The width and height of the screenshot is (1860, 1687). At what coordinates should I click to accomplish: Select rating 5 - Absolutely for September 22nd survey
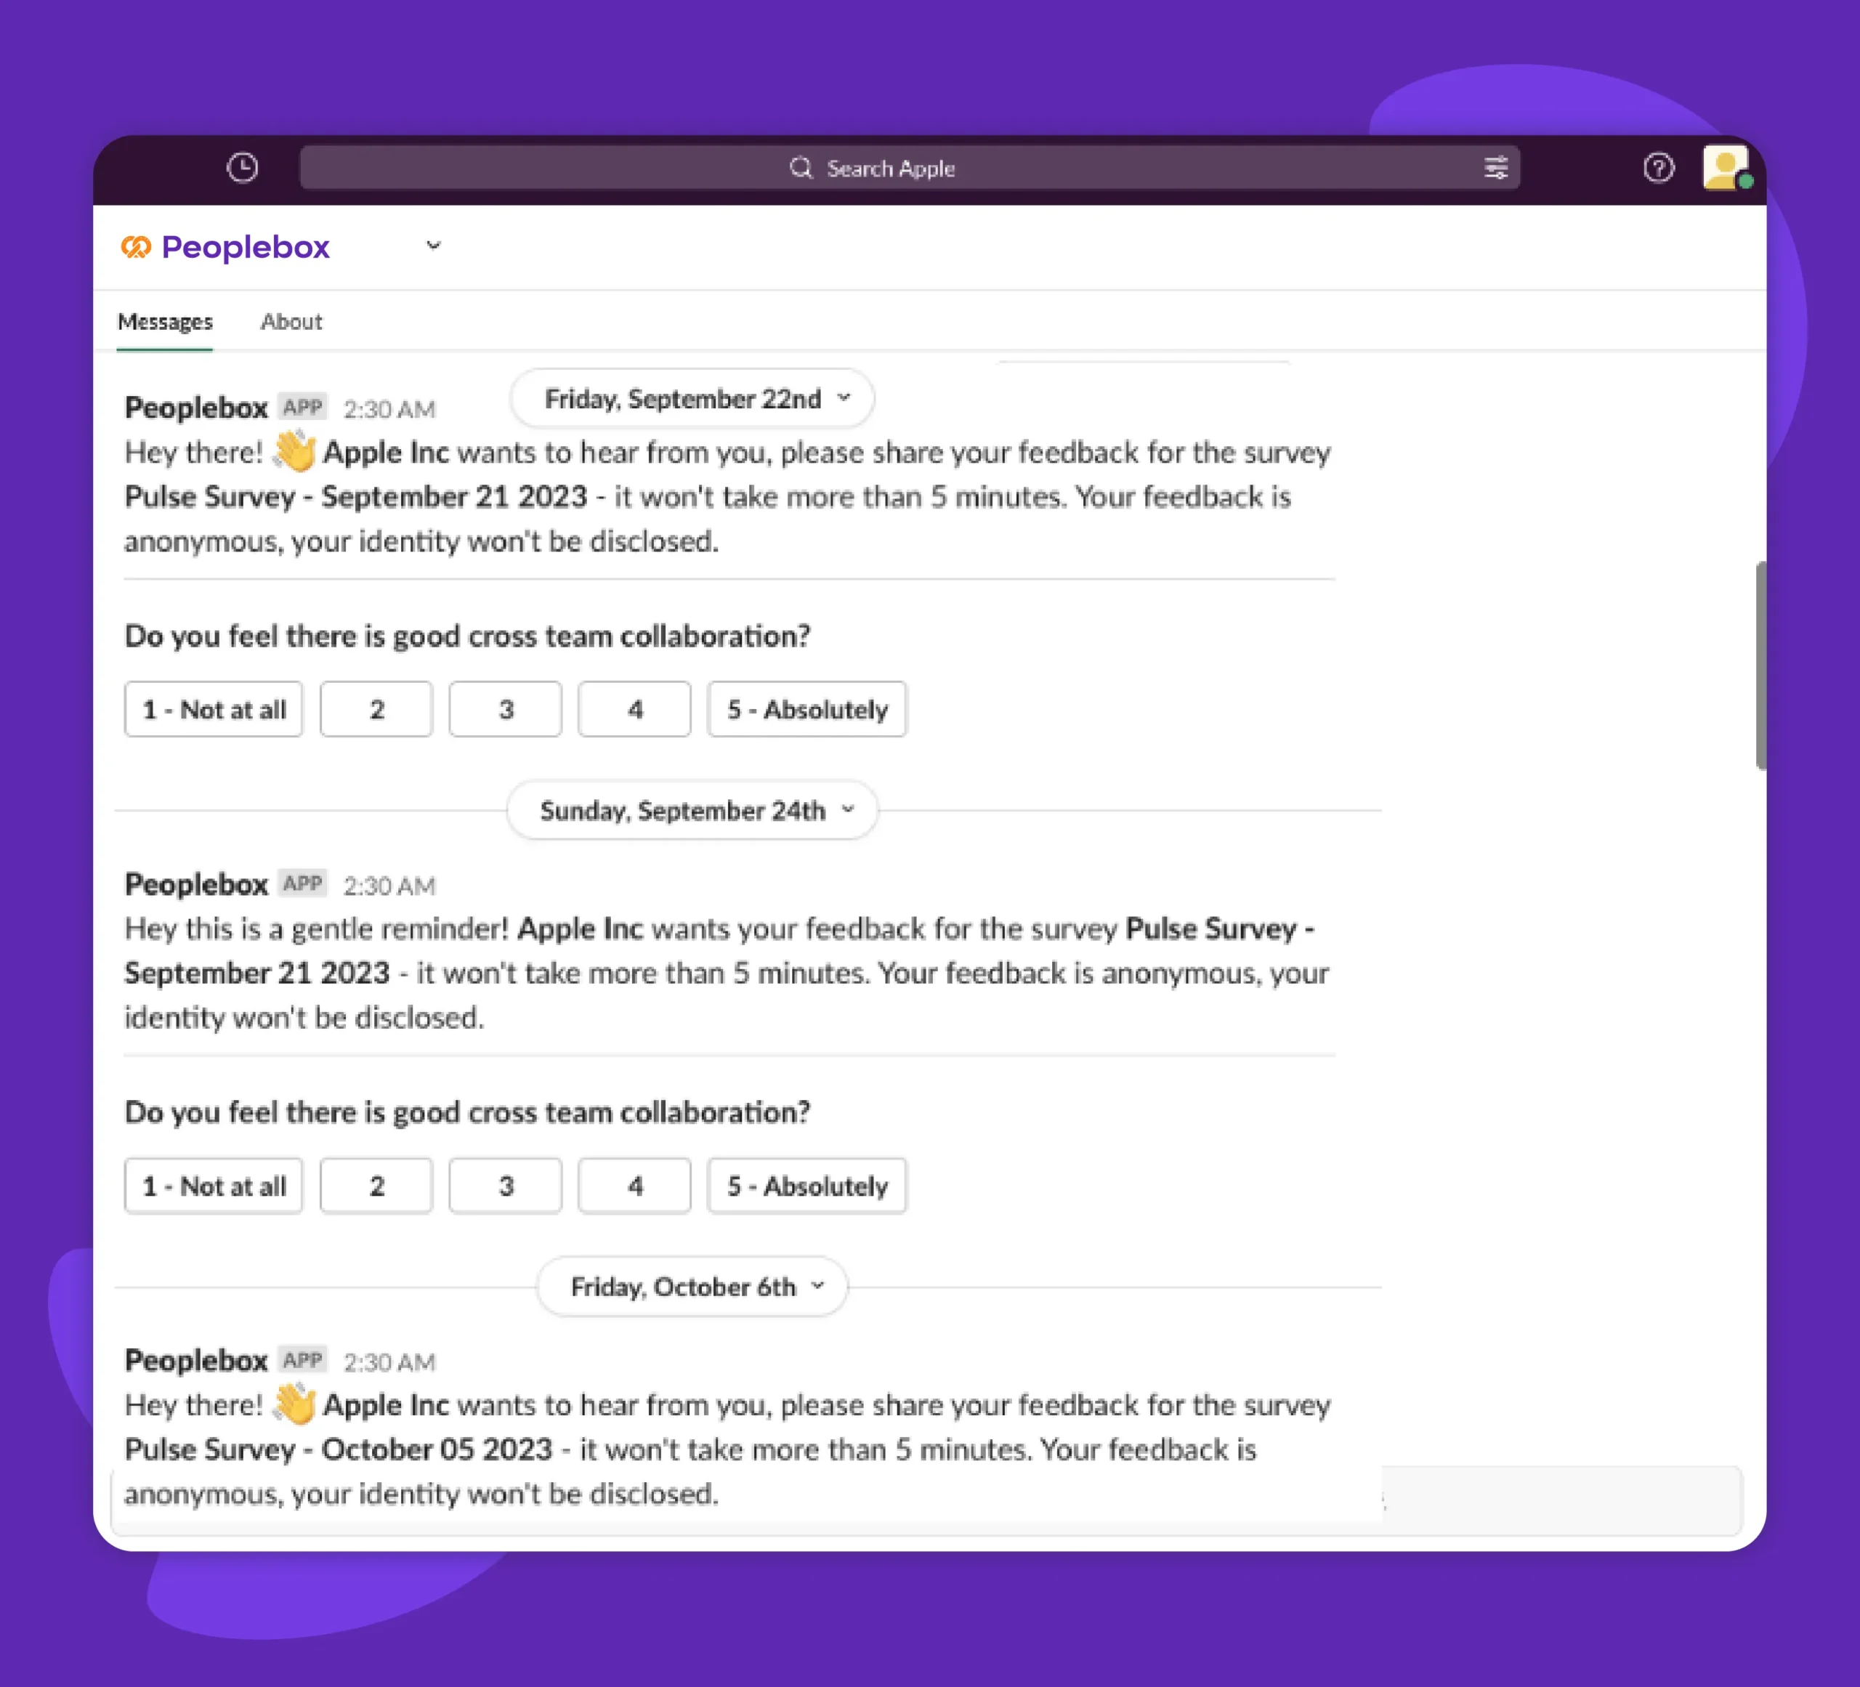point(807,710)
